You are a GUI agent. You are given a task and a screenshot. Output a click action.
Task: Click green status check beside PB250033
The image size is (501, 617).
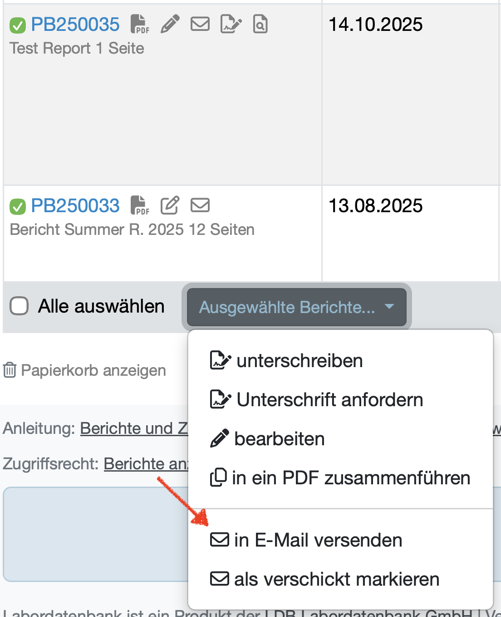pos(18,207)
